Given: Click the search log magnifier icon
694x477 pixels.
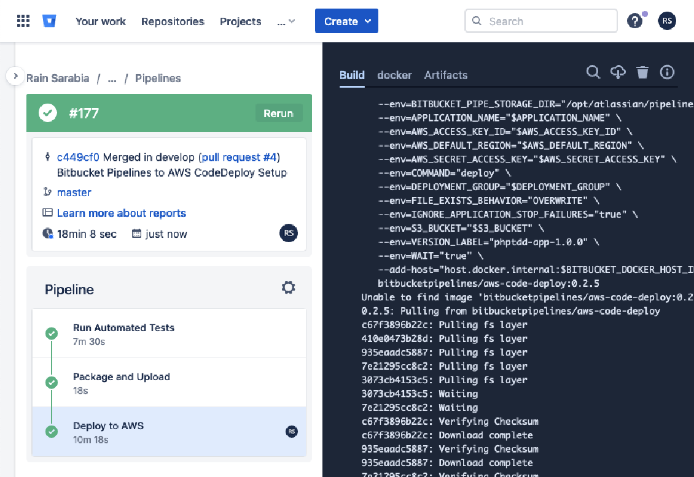Looking at the screenshot, I should [x=593, y=72].
